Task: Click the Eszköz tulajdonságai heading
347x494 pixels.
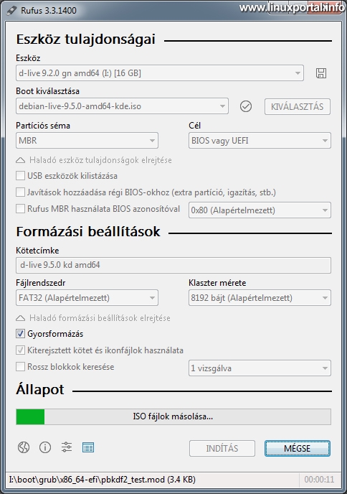Action: pos(85,39)
